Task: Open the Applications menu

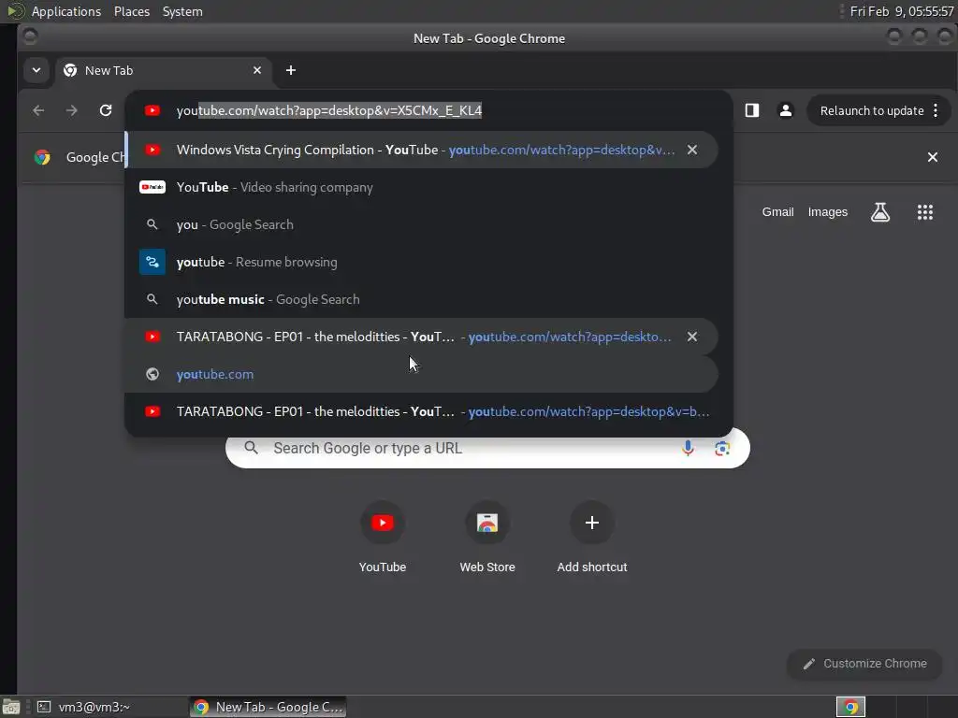Action: 66,11
